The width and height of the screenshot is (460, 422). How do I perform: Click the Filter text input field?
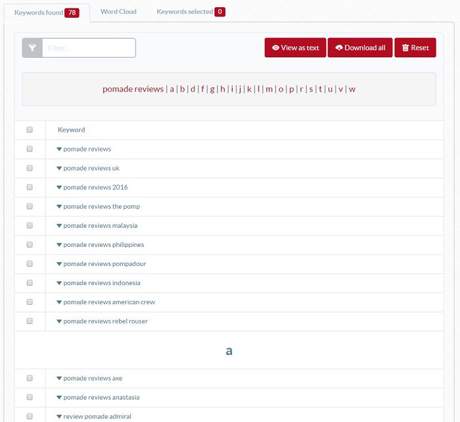89,48
